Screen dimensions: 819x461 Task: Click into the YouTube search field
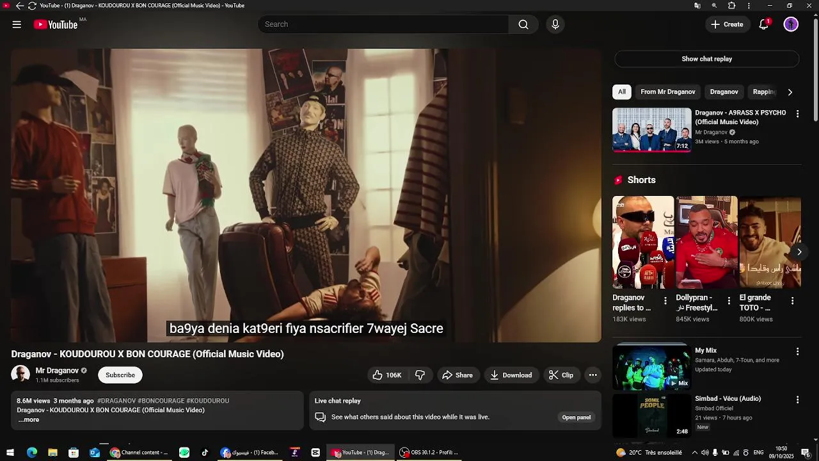point(383,24)
